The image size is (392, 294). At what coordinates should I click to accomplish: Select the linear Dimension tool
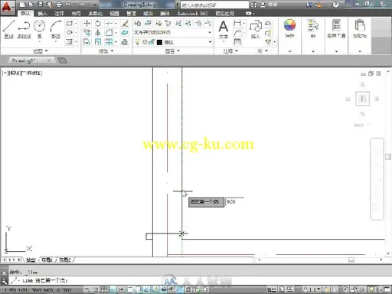(x=237, y=24)
